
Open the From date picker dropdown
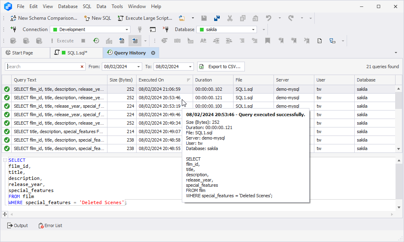coord(138,67)
